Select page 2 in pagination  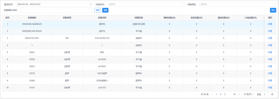(220, 94)
